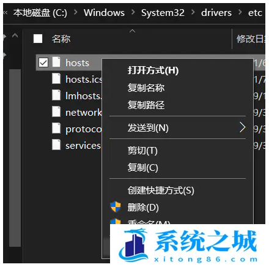
Task: Sort by the 修改日期 column header
Action: [x=251, y=39]
